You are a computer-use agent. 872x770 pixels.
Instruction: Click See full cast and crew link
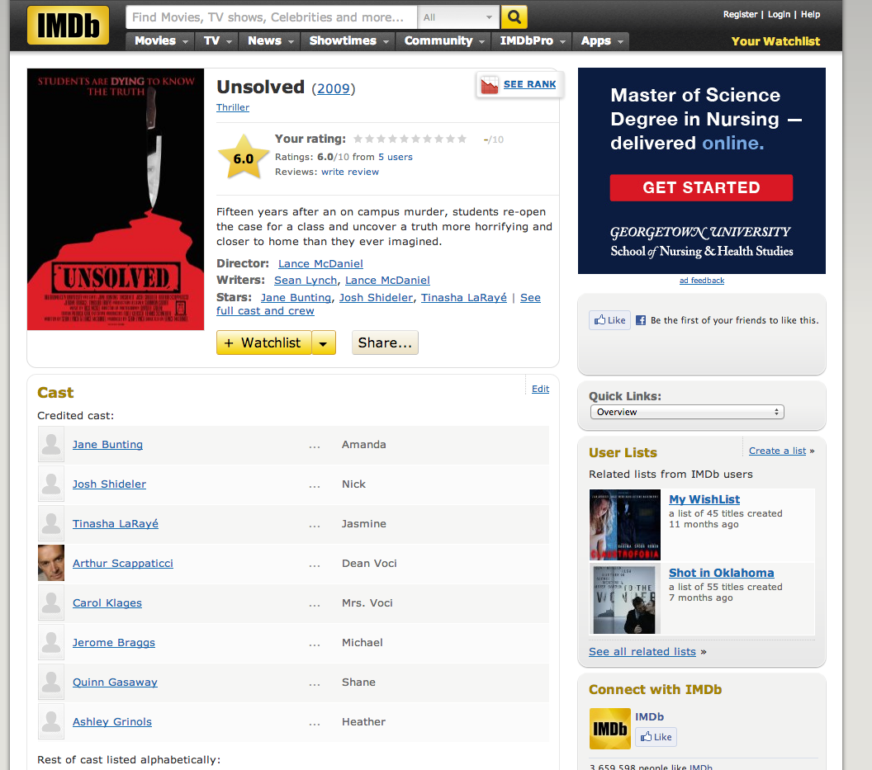[378, 304]
